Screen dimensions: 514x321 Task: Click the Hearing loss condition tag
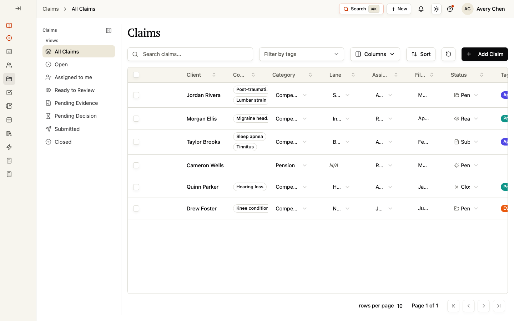tap(250, 187)
